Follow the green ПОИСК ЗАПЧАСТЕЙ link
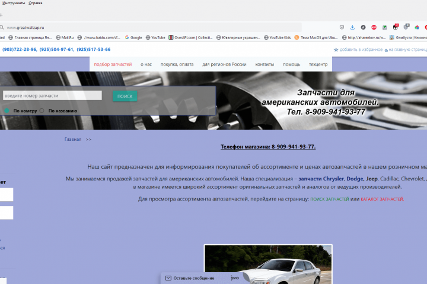The height and width of the screenshot is (284, 427). point(330,199)
